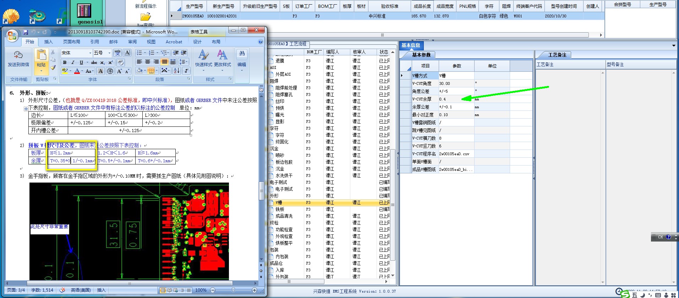The height and width of the screenshot is (298, 679).
Task: Apply the red font color swatch
Action: coord(77,71)
